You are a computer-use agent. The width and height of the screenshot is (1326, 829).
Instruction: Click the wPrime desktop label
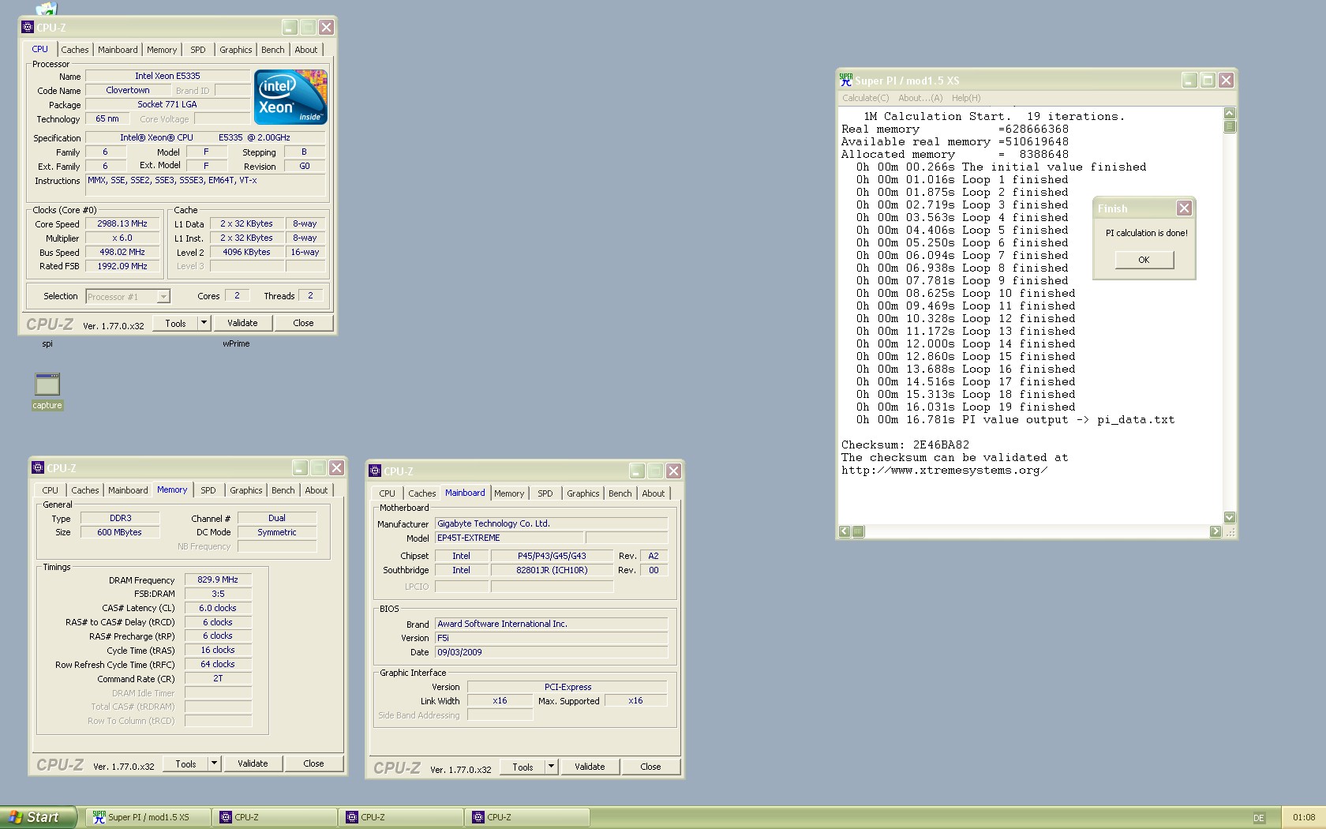click(x=236, y=343)
